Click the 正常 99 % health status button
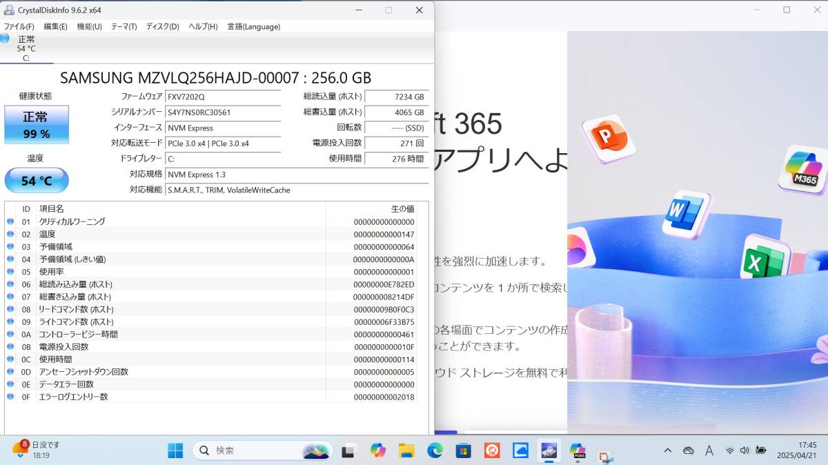Viewport: 828px width, 465px height. [37, 125]
